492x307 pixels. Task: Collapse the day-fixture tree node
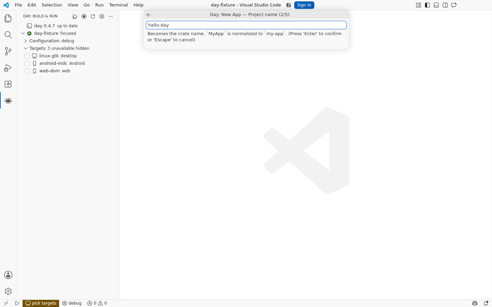(x=23, y=33)
